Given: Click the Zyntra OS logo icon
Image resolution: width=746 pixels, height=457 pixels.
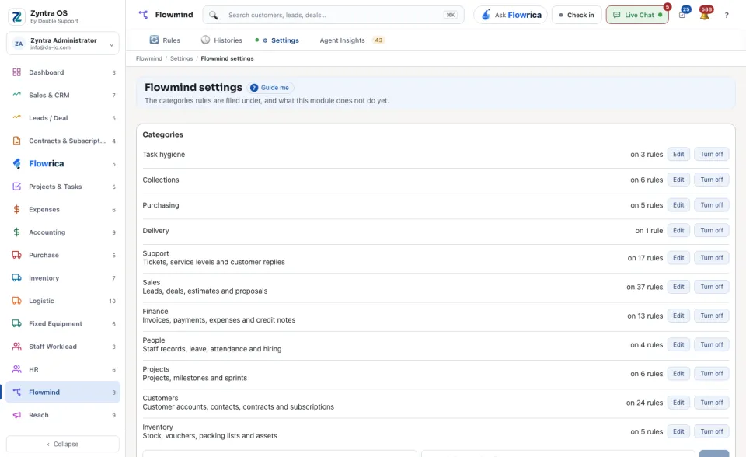Looking at the screenshot, I should point(16,16).
